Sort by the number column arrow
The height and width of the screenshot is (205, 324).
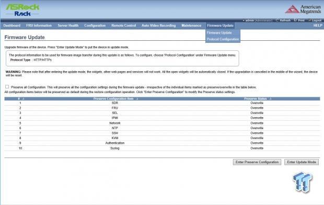coord(23,99)
